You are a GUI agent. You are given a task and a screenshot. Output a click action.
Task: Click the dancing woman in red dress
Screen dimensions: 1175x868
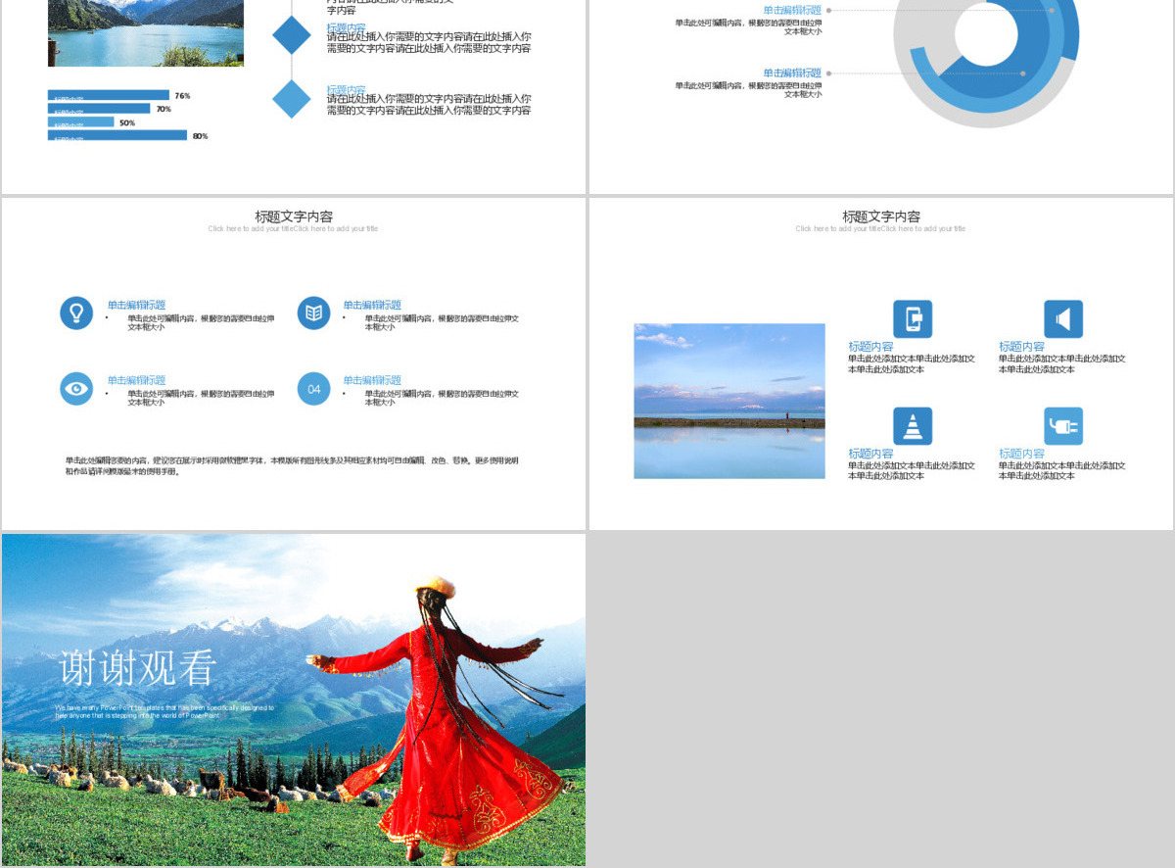pyautogui.click(x=441, y=720)
